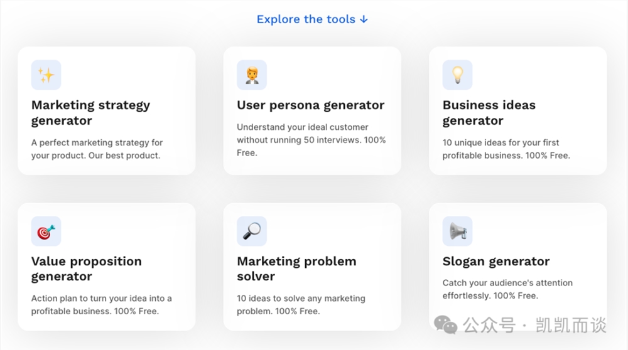Open the Value proposition generator title

86,269
